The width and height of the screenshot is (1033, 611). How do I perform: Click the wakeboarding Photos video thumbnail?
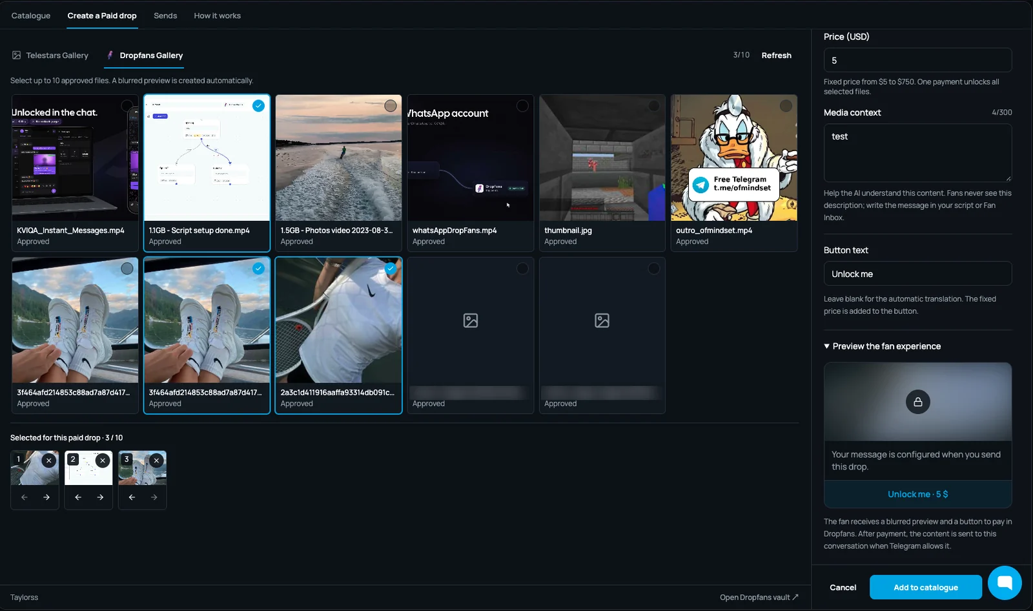(338, 158)
